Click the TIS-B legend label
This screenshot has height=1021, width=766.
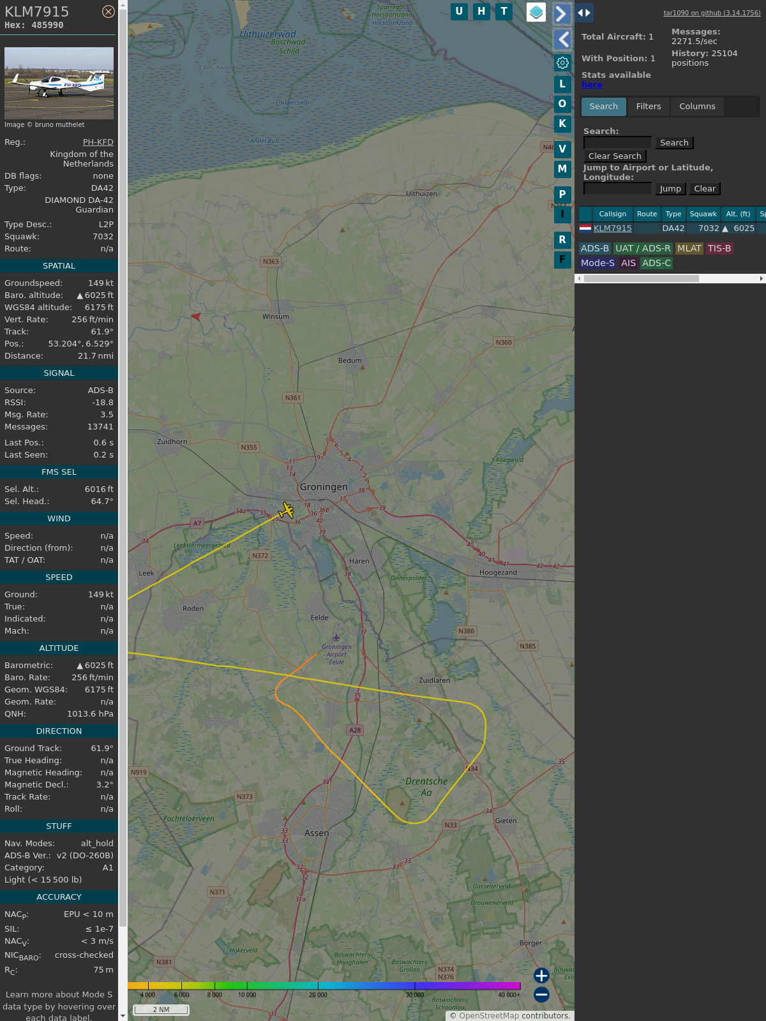coord(719,248)
